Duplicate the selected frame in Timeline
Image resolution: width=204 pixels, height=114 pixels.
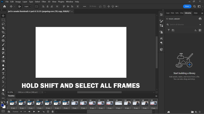[x=48, y=111]
